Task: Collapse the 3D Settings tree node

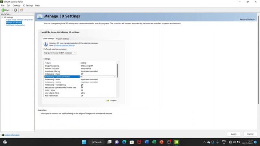Action: point(2,17)
